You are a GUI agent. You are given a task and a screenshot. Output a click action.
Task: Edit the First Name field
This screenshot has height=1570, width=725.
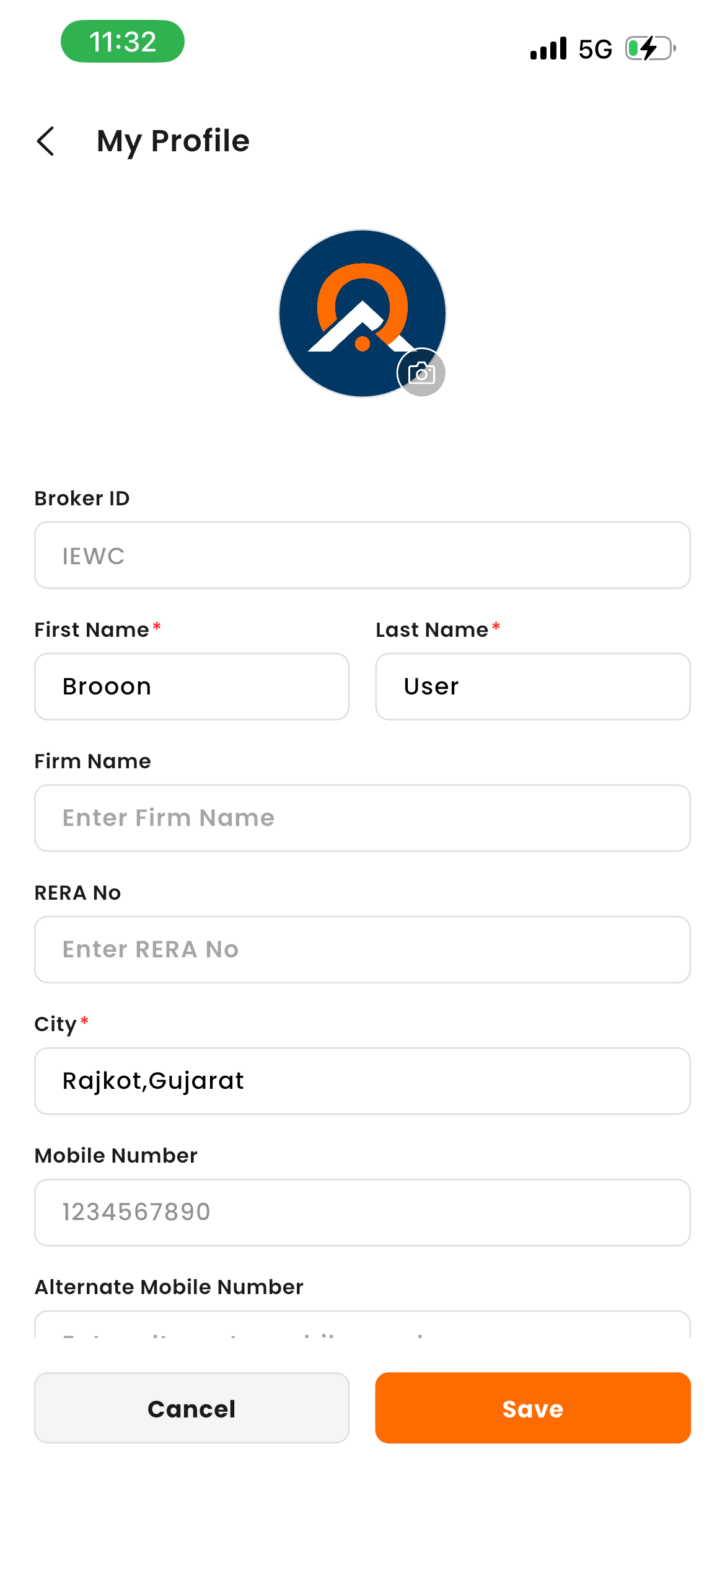pos(191,686)
